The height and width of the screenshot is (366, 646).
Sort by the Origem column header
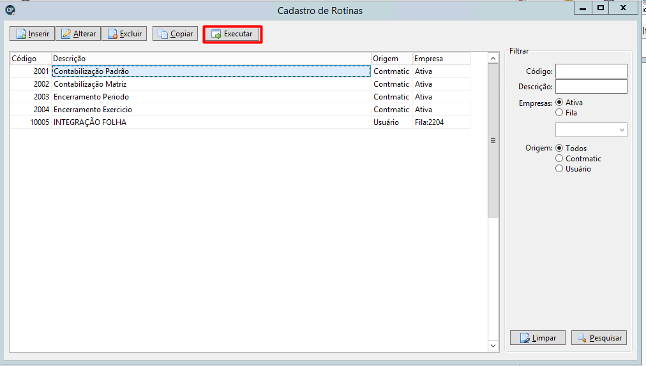coord(392,59)
